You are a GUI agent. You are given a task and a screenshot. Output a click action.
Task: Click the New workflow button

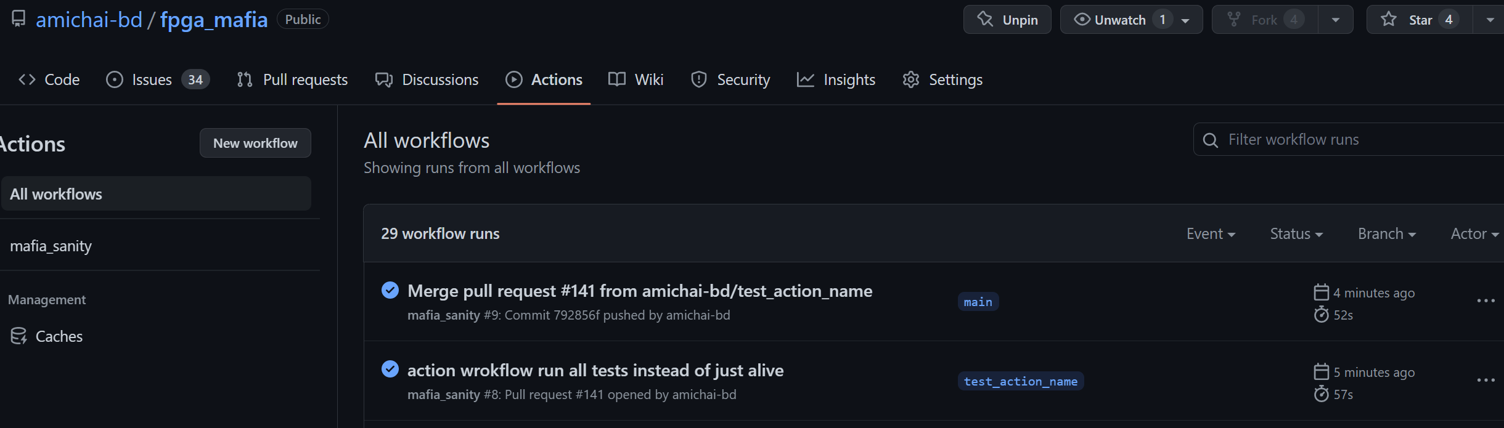(x=255, y=143)
